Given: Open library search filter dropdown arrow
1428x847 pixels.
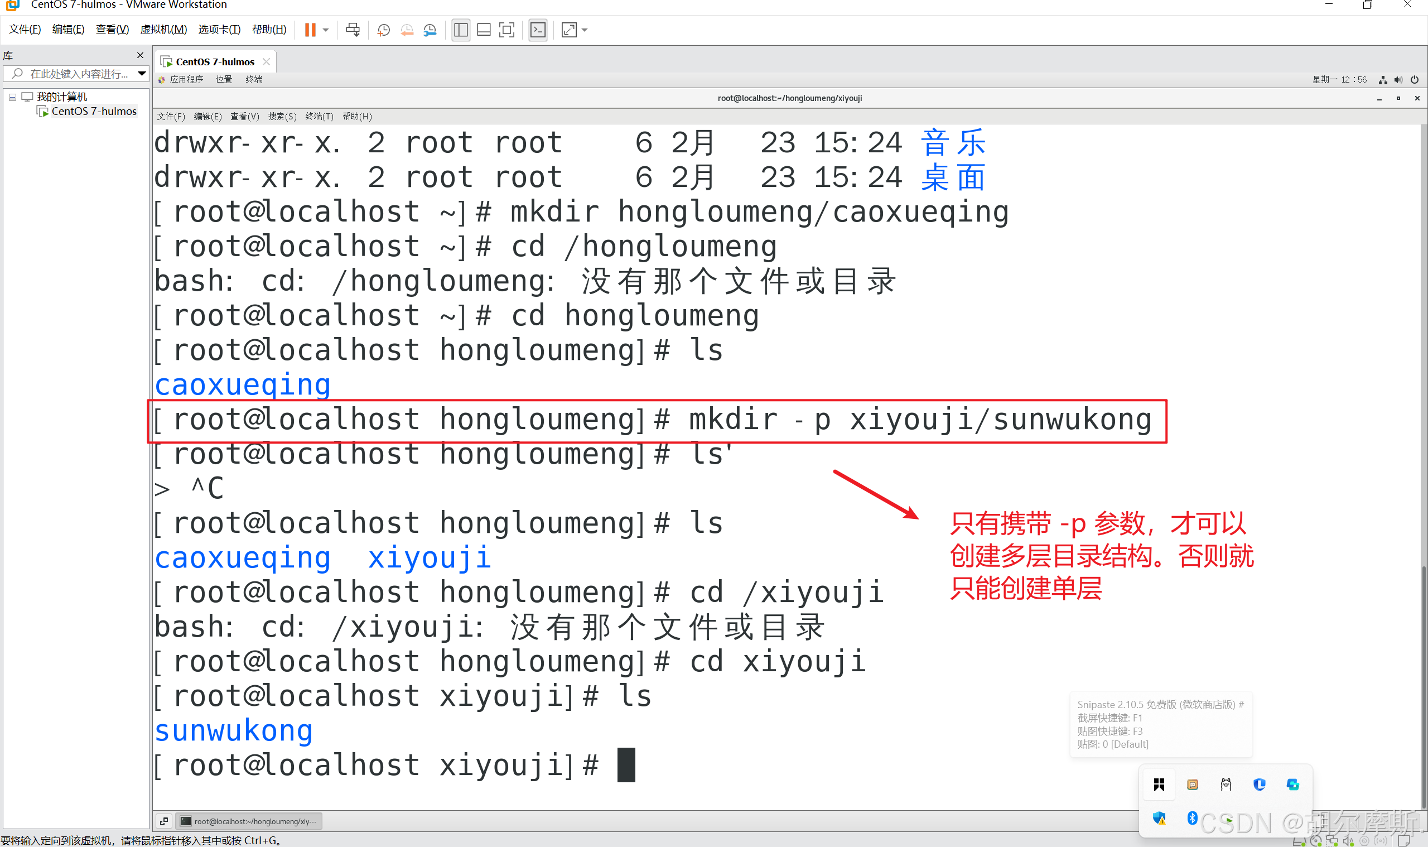Looking at the screenshot, I should (142, 73).
